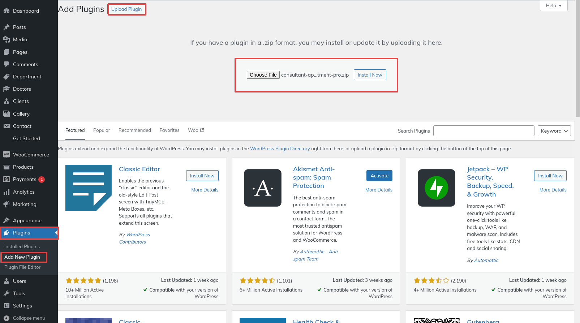Screen dimensions: 580x323
Task: Click the Contact envelope icon
Action: coord(7,126)
